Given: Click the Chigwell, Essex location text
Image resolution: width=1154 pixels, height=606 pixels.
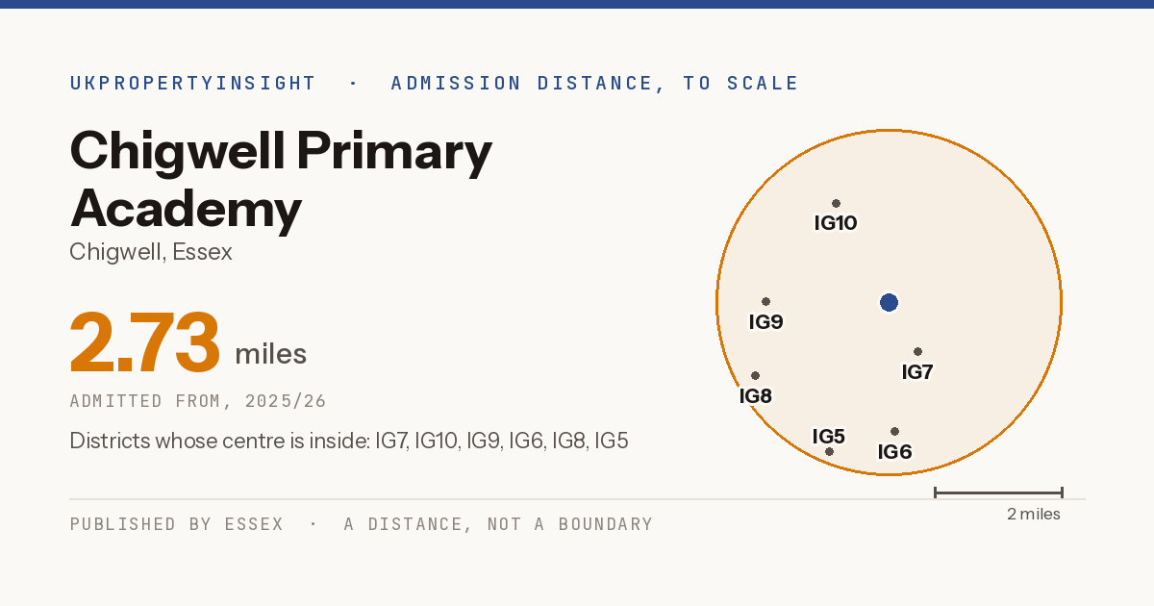Looking at the screenshot, I should [x=151, y=252].
